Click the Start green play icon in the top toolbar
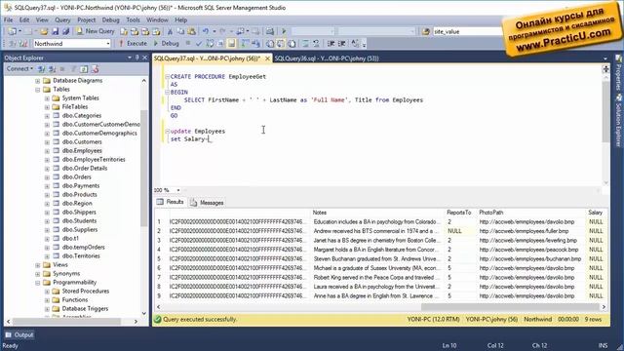Image resolution: width=624 pixels, height=351 pixels. click(x=284, y=31)
